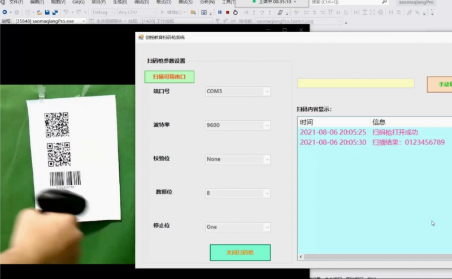452x279 pixels.
Task: Click the 关闭扫码枪 button
Action: (240, 253)
